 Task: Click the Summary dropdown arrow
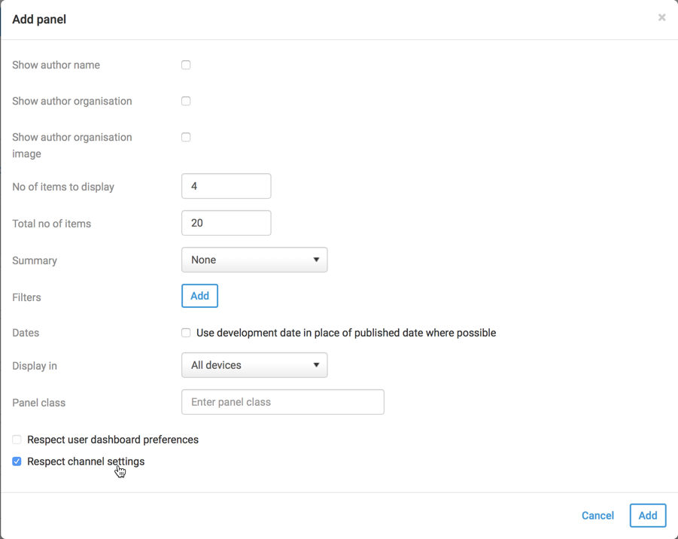point(316,260)
